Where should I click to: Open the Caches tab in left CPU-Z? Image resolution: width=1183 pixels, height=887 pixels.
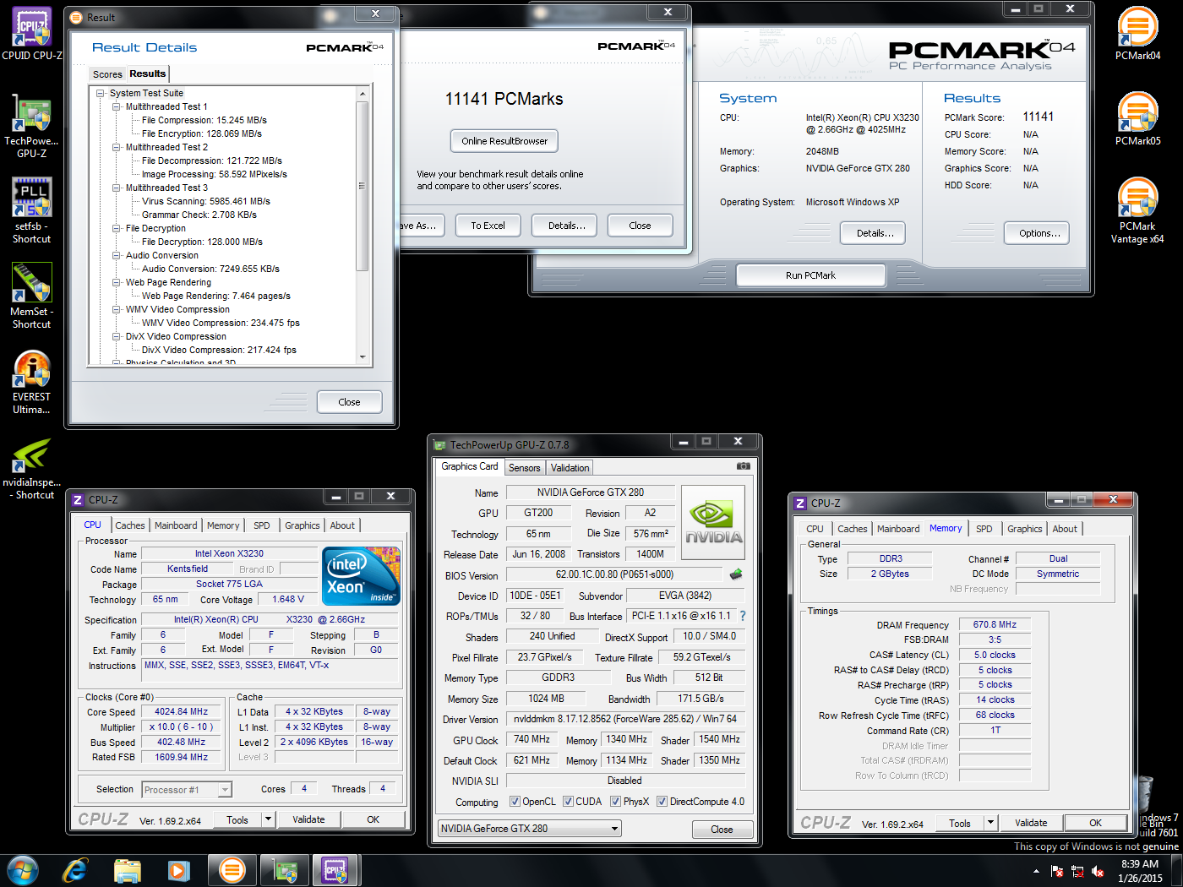point(130,525)
